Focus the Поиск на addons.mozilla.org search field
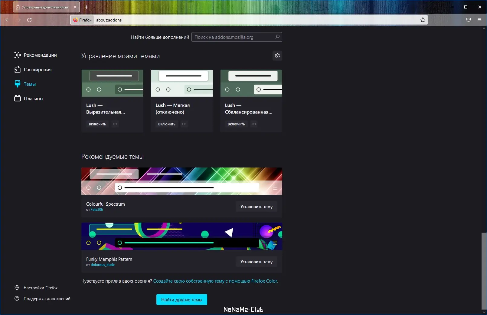Screen dimensions: 487x315 coord(237,37)
